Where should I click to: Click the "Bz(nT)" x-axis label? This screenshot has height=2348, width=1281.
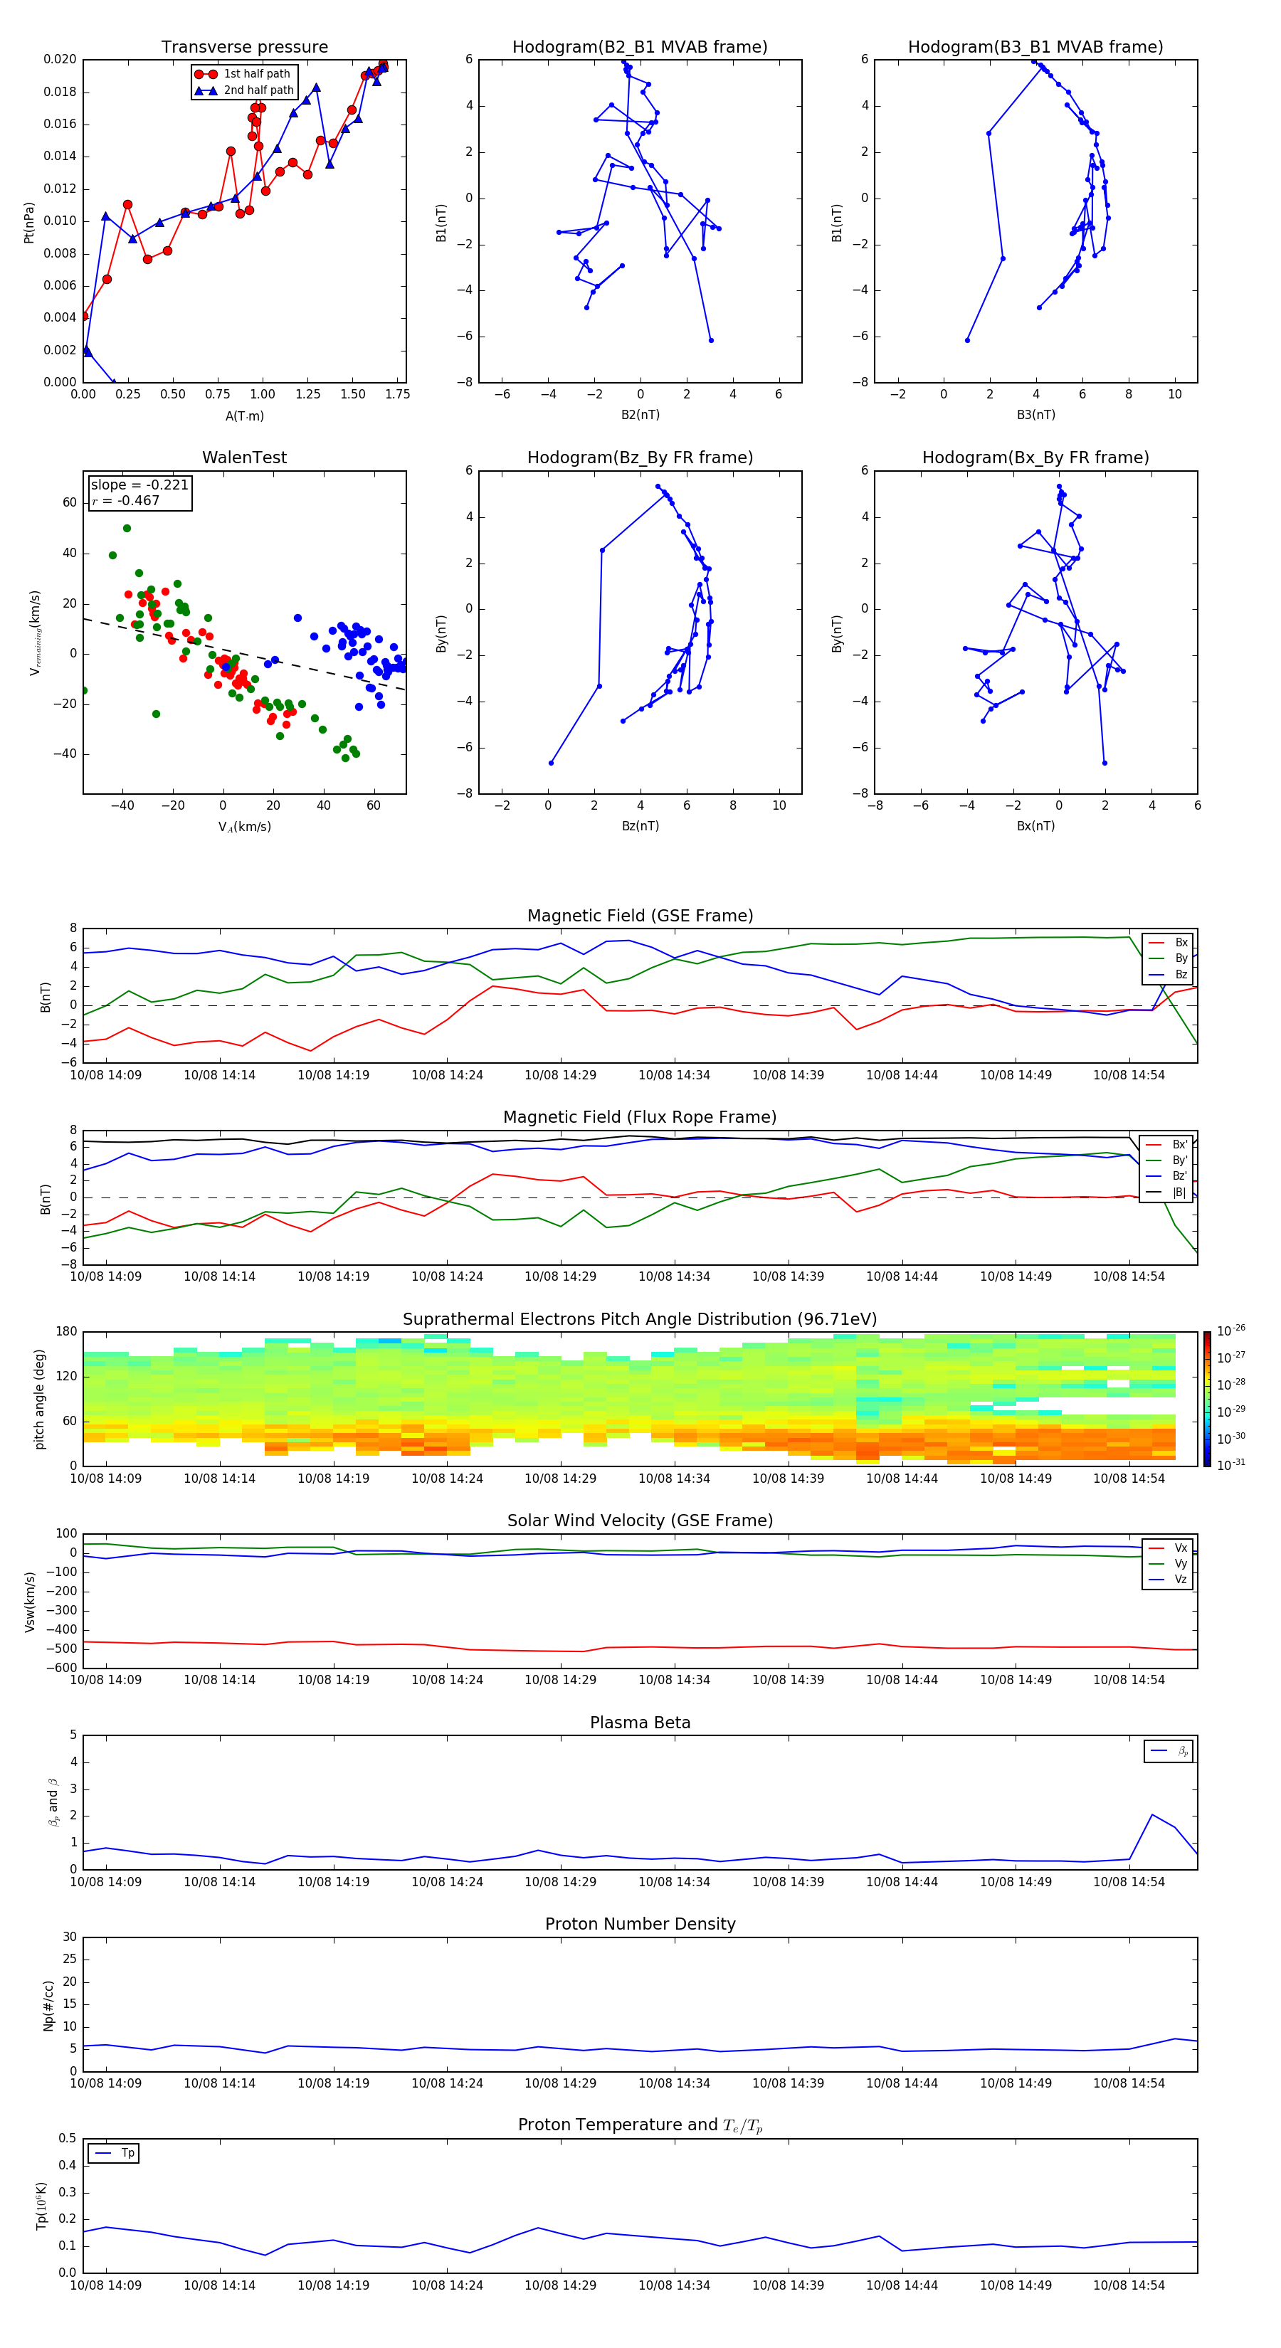(x=640, y=826)
